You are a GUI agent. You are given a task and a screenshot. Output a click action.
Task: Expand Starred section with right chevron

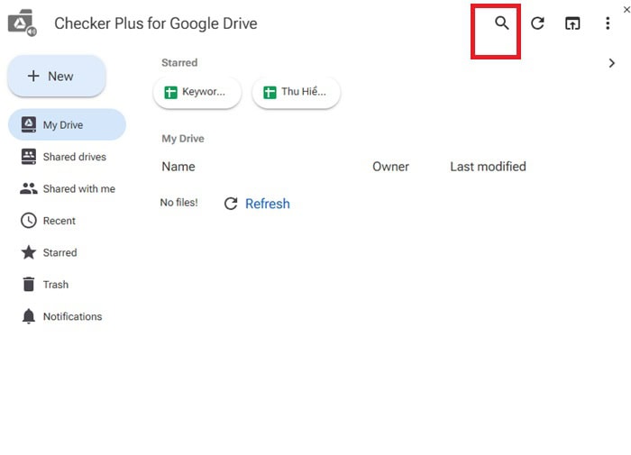point(612,63)
